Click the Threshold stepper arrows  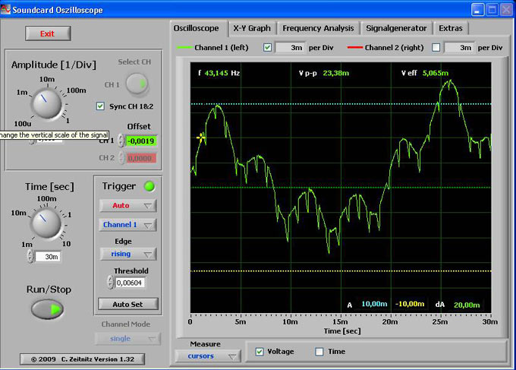point(110,283)
